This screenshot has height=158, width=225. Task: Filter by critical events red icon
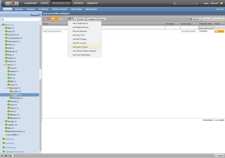coord(46,19)
